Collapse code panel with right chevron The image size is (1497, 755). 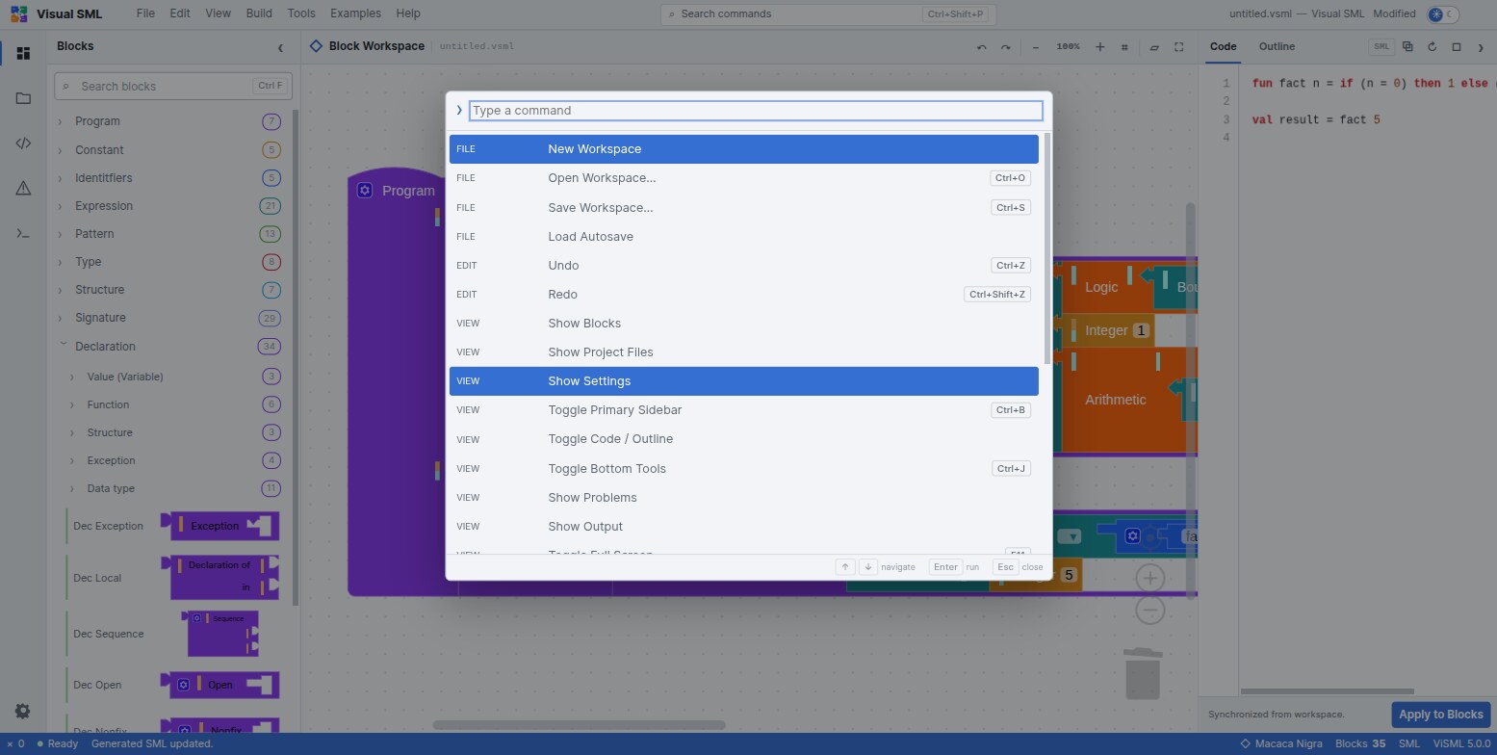point(1481,46)
